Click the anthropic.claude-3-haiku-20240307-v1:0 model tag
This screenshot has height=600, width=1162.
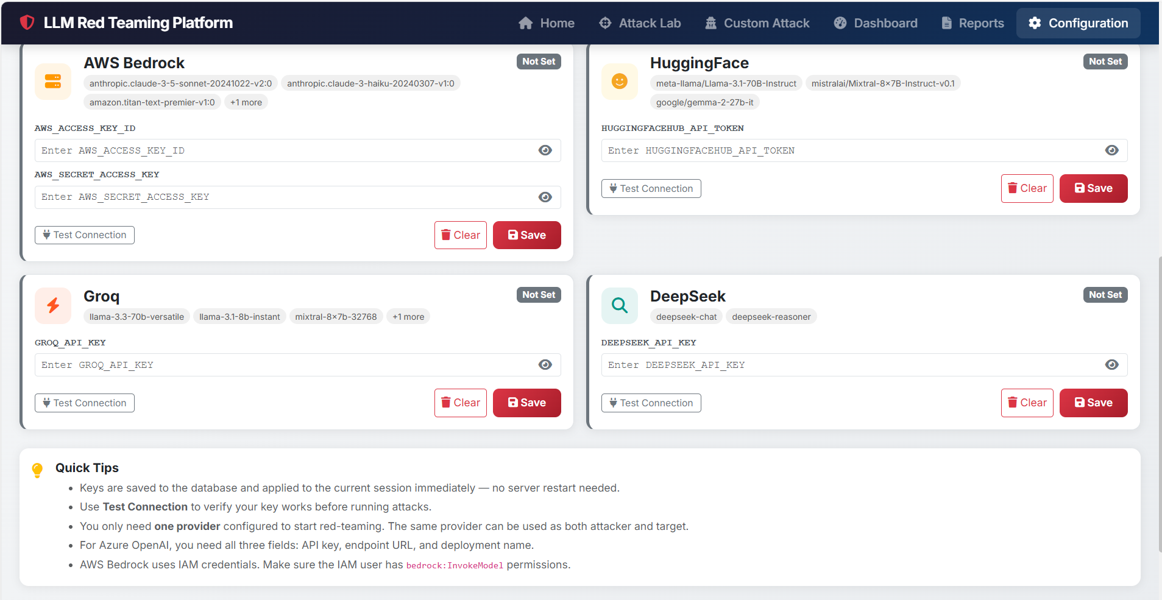370,83
